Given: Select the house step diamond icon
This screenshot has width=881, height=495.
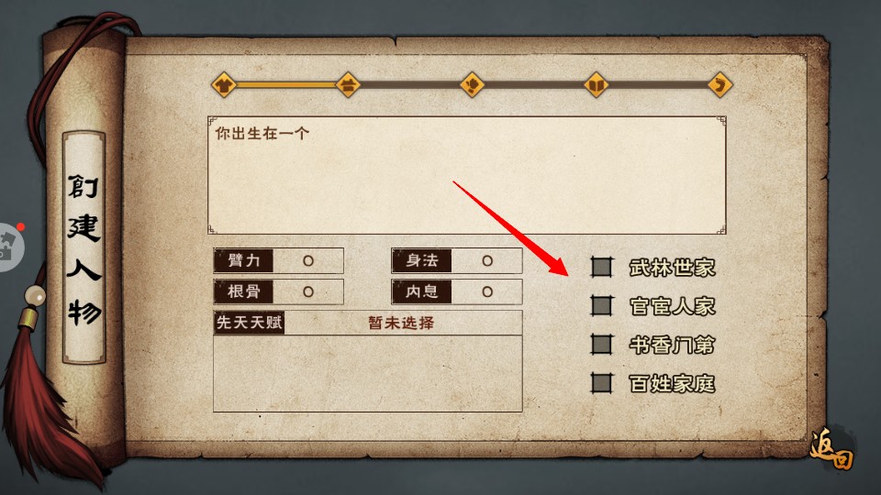Looking at the screenshot, I should (x=349, y=84).
